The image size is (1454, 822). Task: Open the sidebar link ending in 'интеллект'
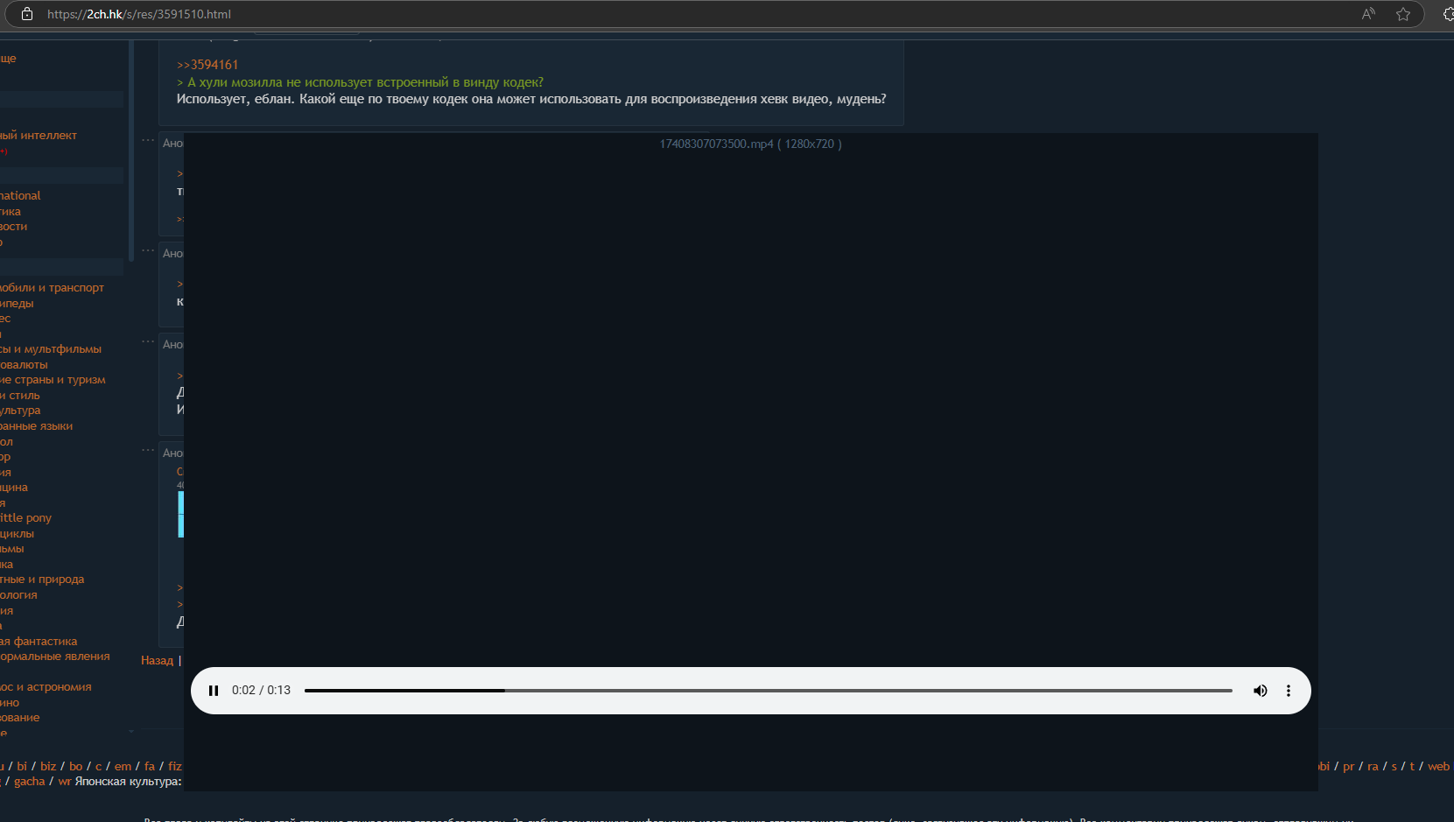tap(39, 136)
